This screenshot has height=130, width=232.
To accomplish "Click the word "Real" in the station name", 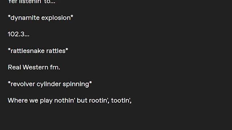I will (14, 67).
